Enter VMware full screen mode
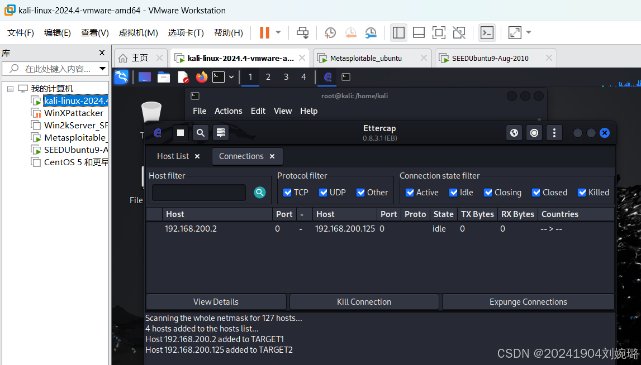This screenshot has width=641, height=365. click(x=439, y=33)
